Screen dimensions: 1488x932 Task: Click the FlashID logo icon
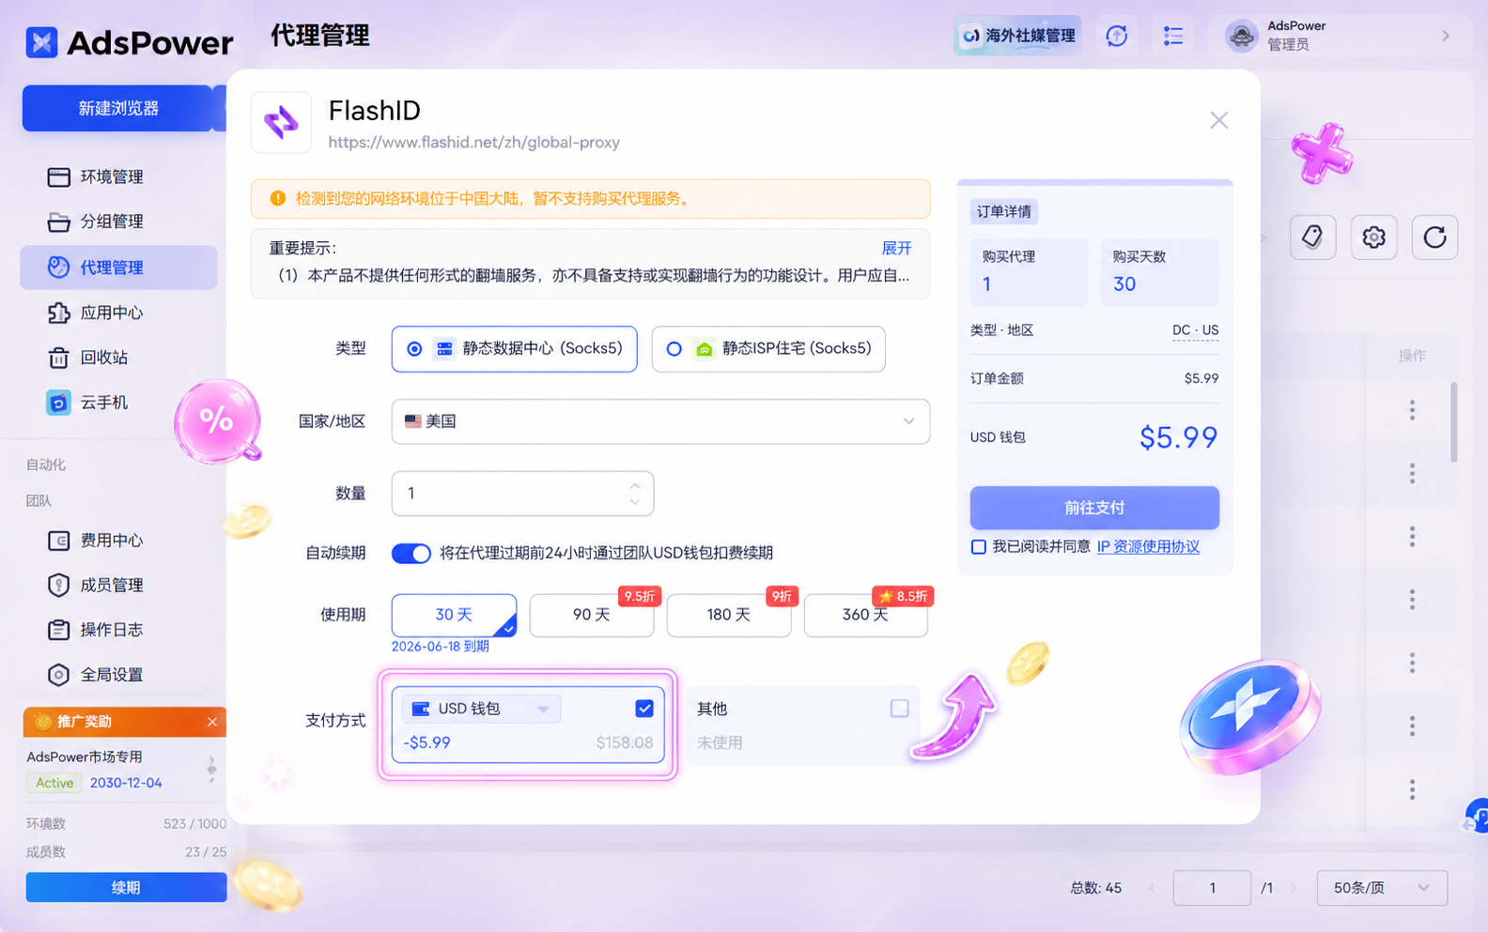281,122
